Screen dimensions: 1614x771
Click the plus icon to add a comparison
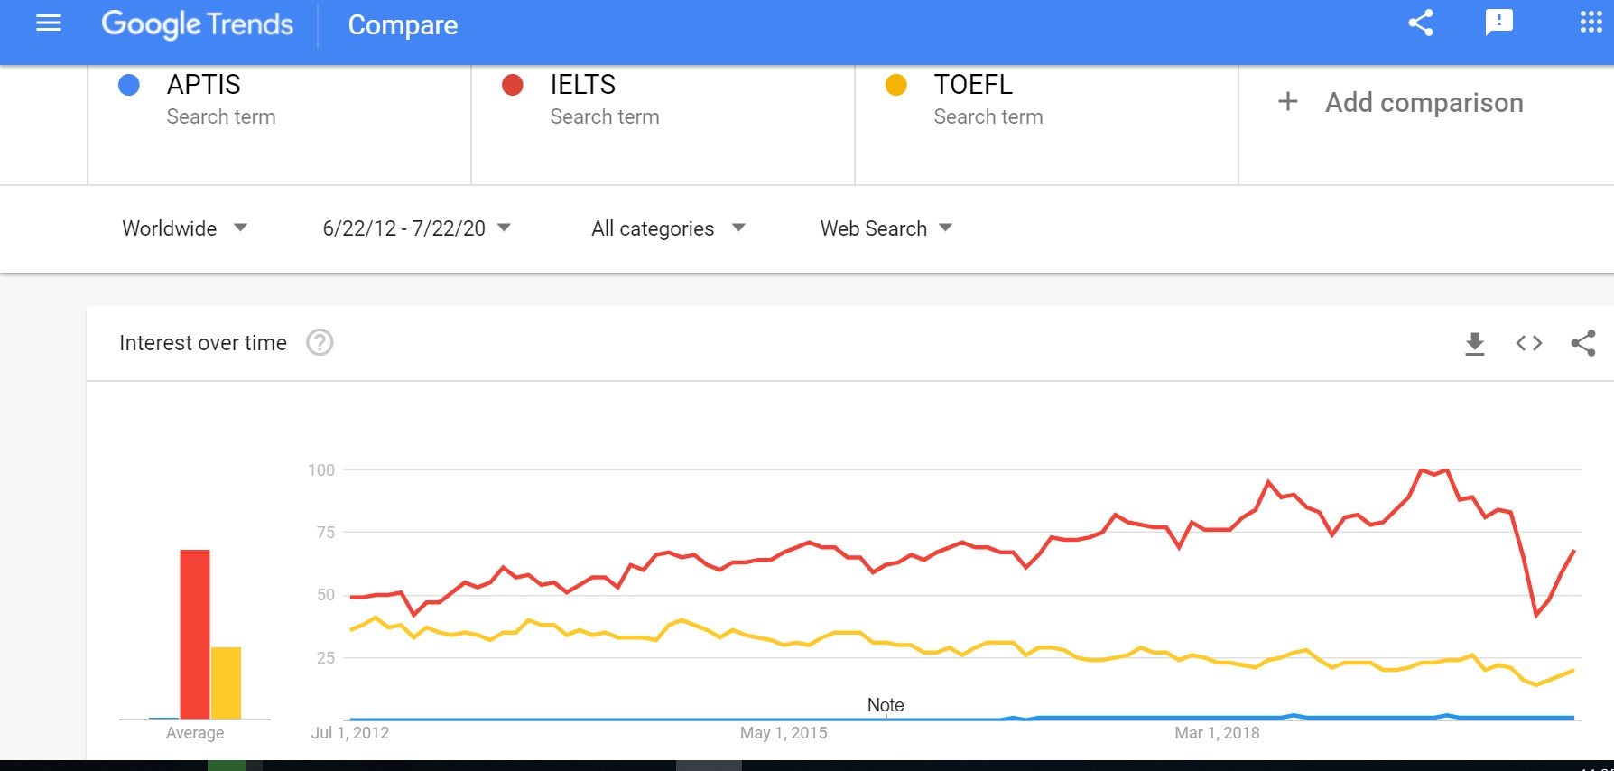tap(1288, 102)
